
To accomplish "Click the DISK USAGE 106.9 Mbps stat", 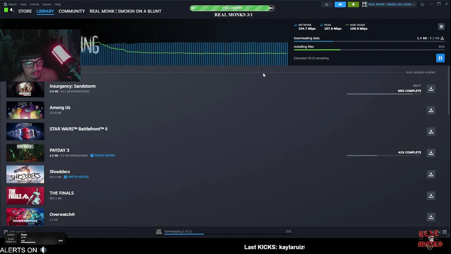I will tap(357, 27).
